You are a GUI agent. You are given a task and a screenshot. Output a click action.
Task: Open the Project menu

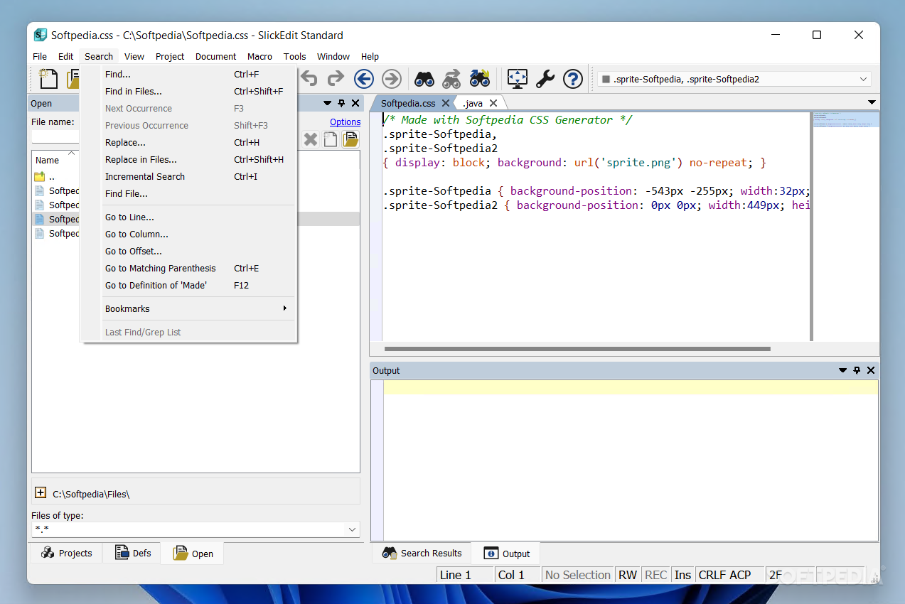click(x=170, y=56)
